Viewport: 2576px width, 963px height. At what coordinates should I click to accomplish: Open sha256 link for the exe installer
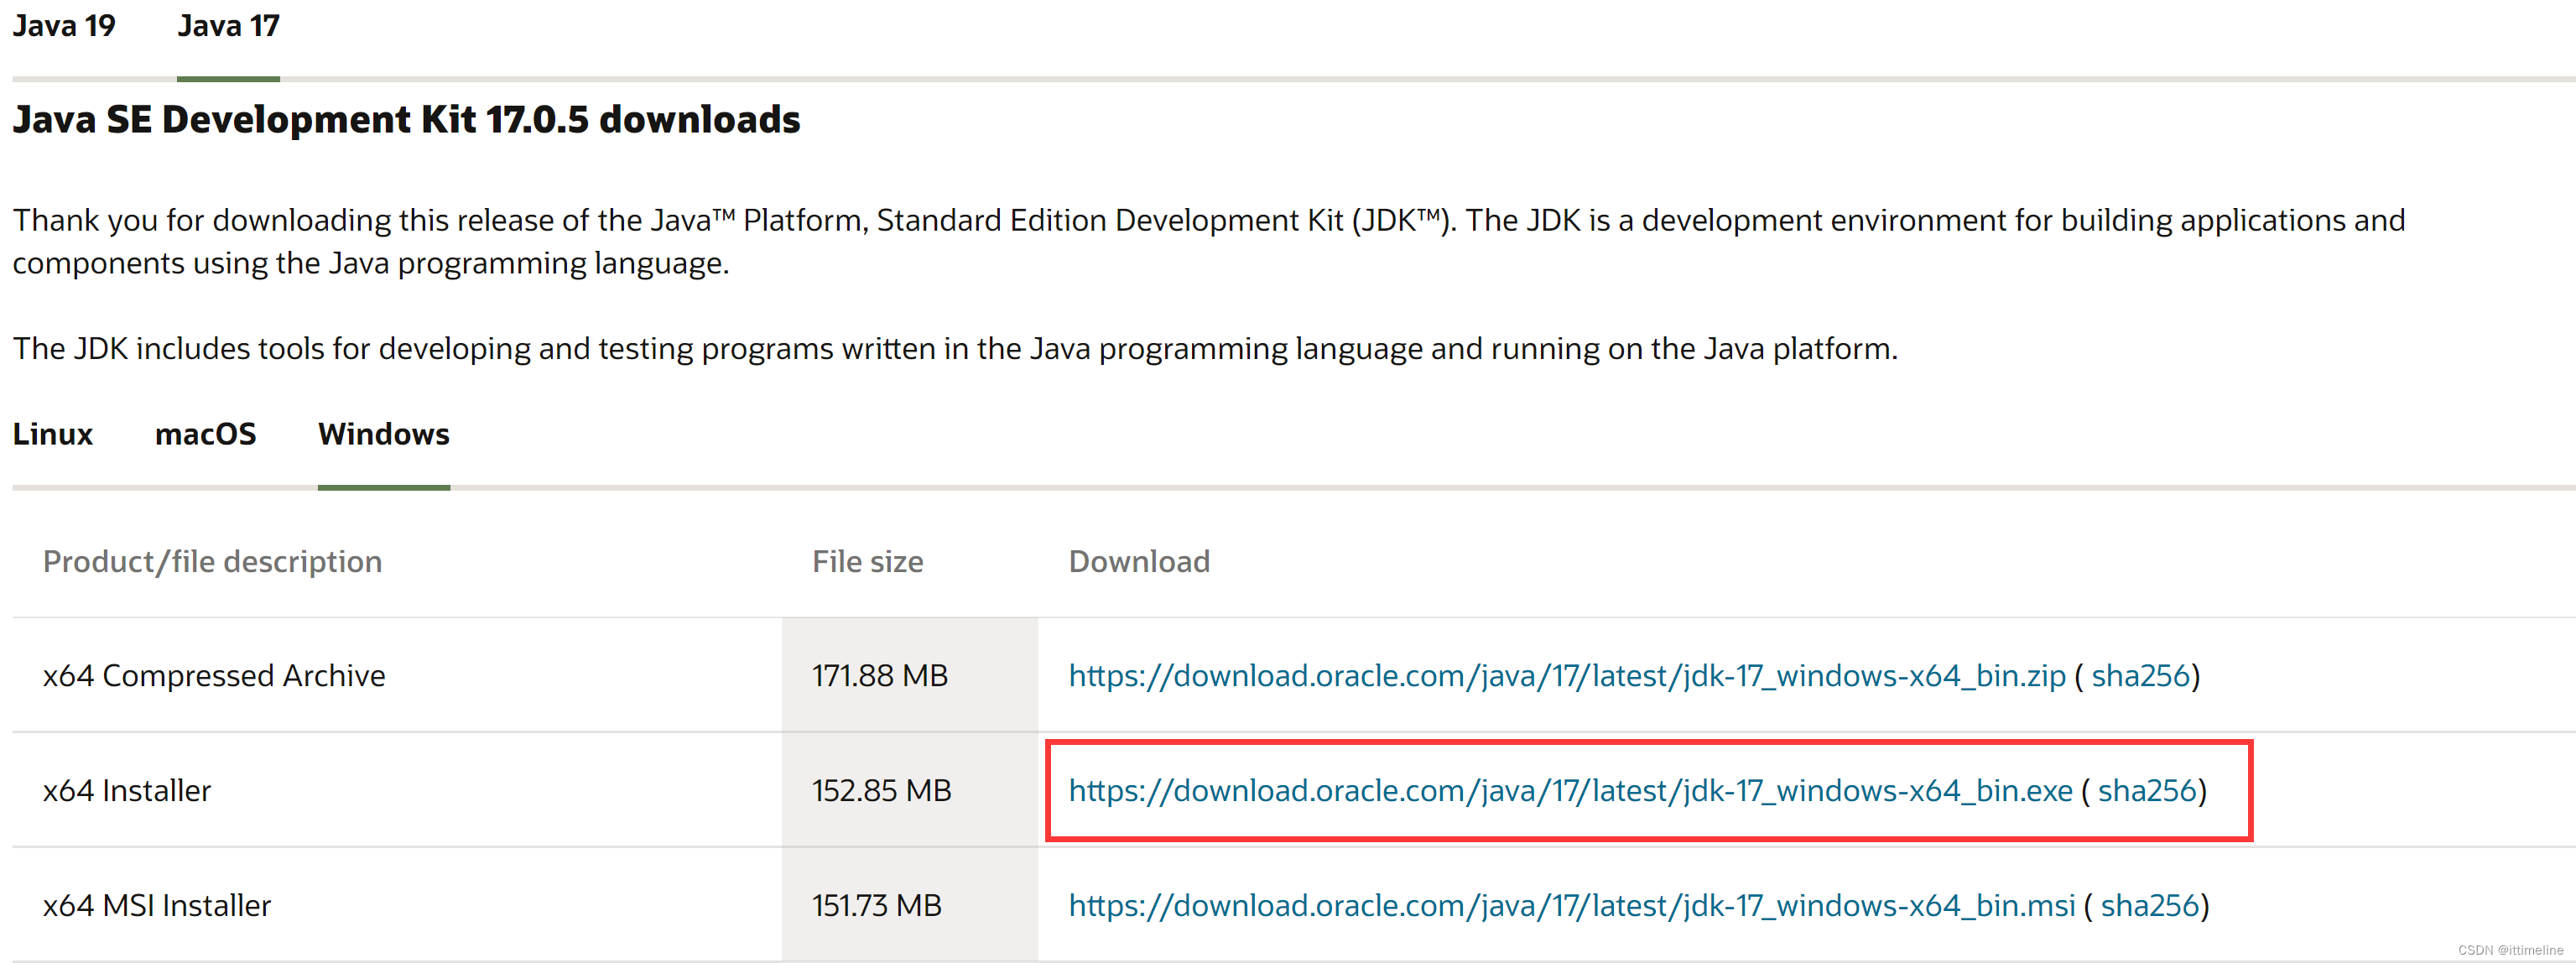point(2147,791)
